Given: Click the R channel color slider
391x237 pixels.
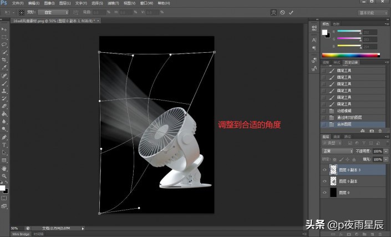Looking at the screenshot, I should click(349, 31).
